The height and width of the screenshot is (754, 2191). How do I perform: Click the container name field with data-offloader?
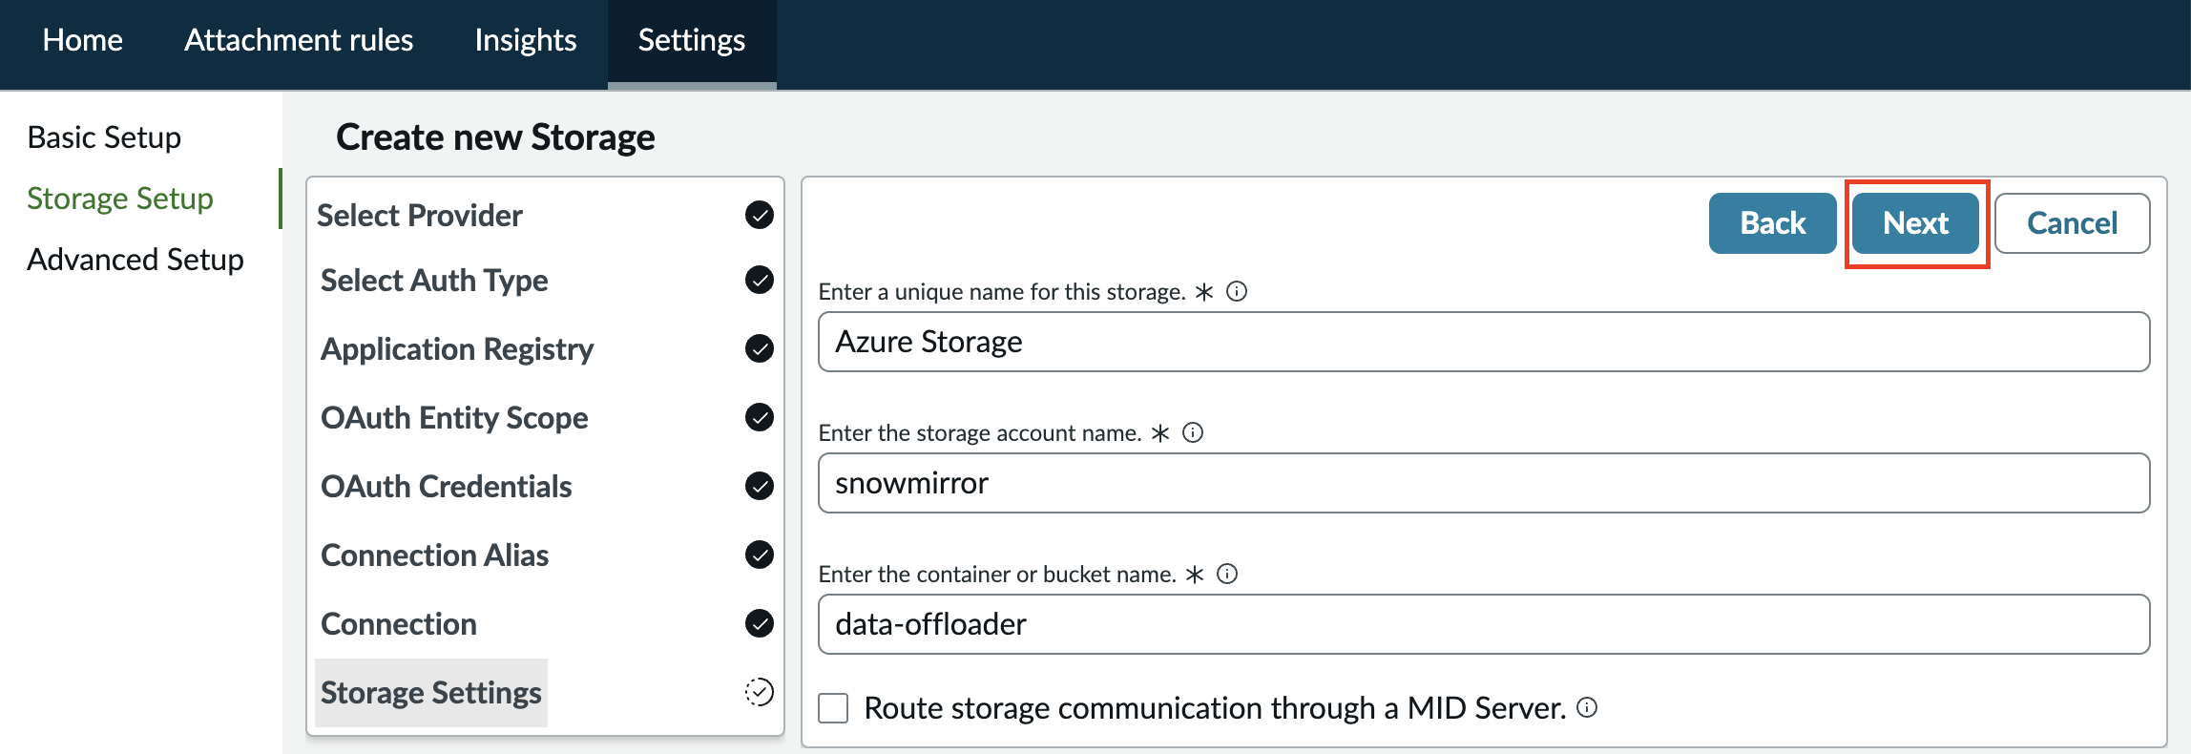tap(1484, 624)
